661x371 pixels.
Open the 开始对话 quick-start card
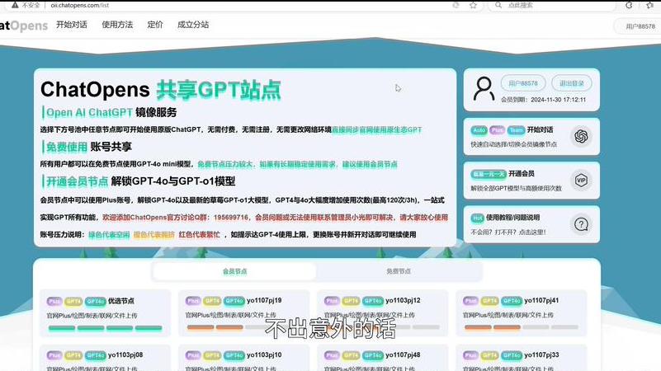[x=531, y=136]
